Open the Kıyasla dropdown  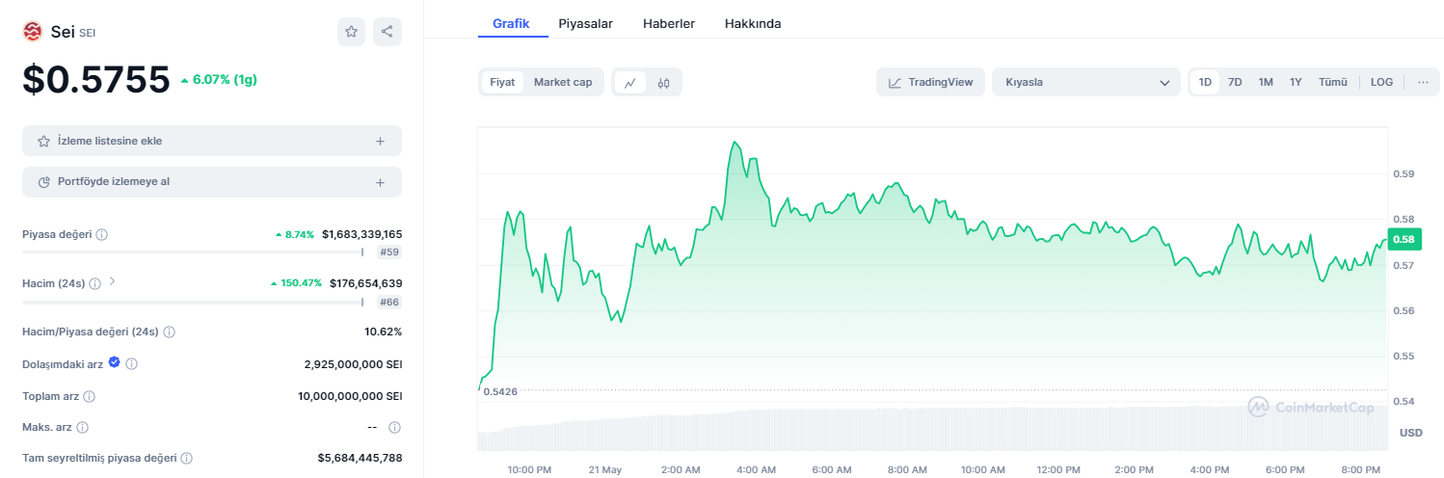tap(1085, 82)
